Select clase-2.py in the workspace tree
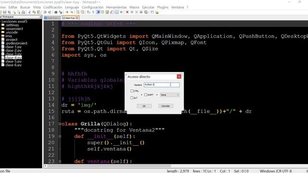Screen dimensions: 308x173 pos(13,50)
